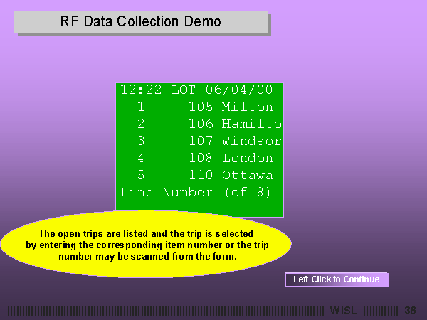Select trip line 1 105 Milton
The image size is (427, 320).
tap(205, 107)
